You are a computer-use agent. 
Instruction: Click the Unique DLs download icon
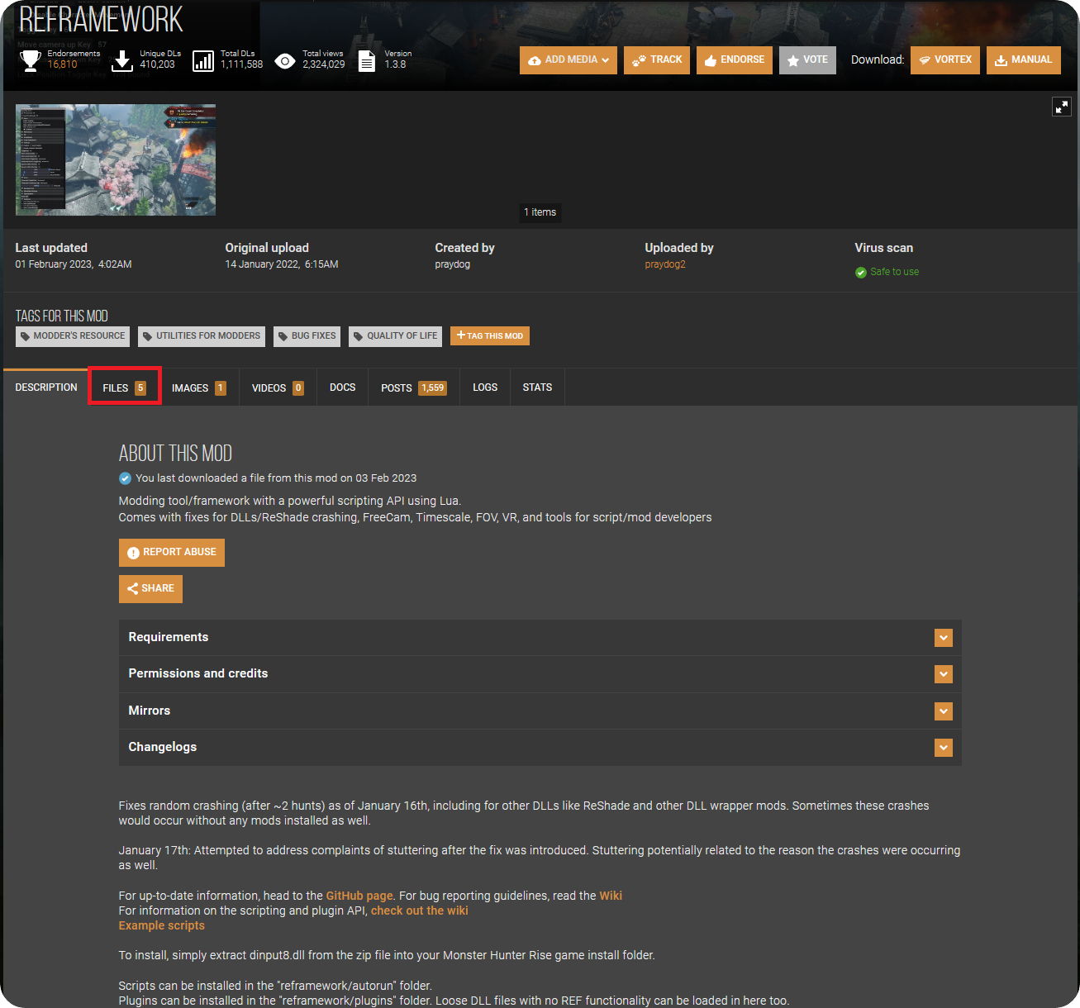coord(122,60)
